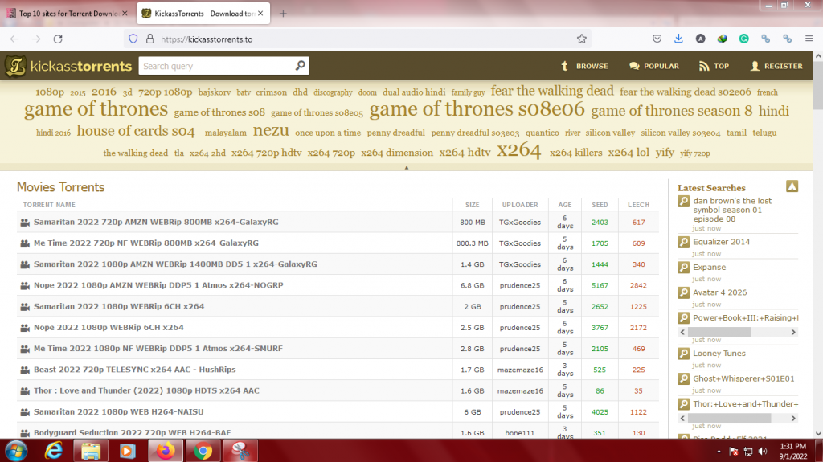Click movie icon beside Me Time 1080p SMURF
This screenshot has width=823, height=462.
pos(25,349)
